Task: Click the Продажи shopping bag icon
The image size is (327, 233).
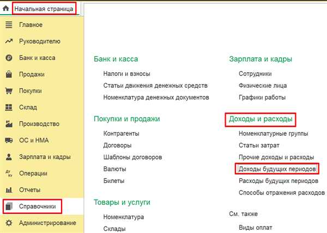Action: [x=9, y=74]
